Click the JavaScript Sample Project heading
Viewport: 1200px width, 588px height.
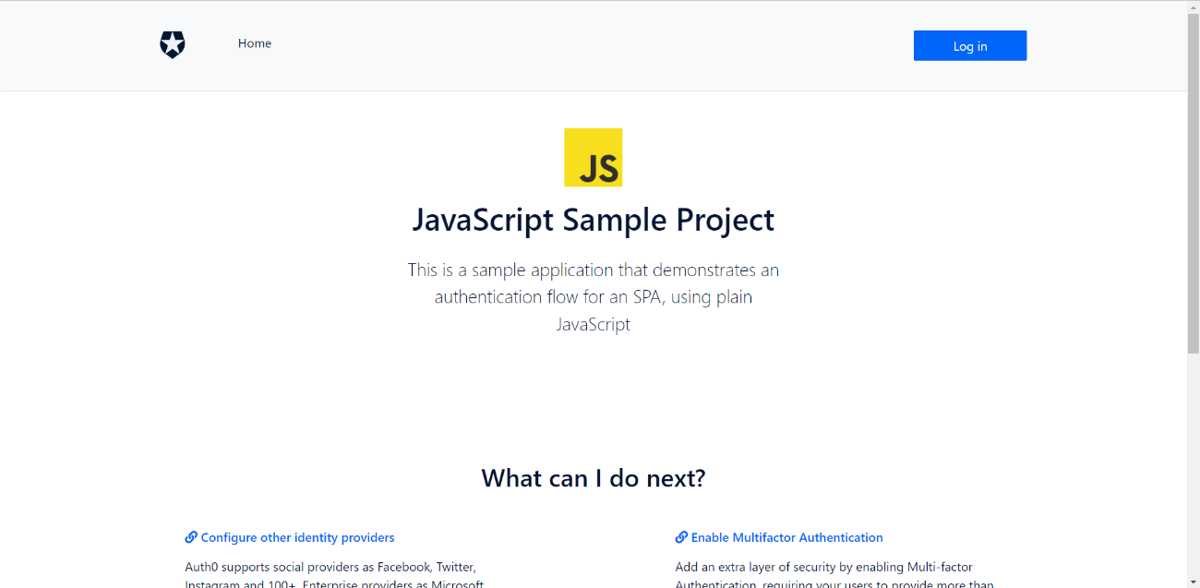point(593,221)
